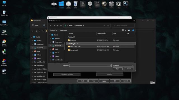Image resolution: width=179 pixels, height=100 pixels.
Task: Click the Search Downloads field
Action: [x=123, y=26]
